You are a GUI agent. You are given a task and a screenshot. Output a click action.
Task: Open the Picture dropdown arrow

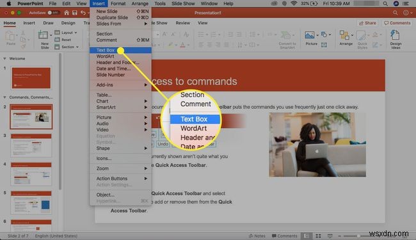pos(317,35)
